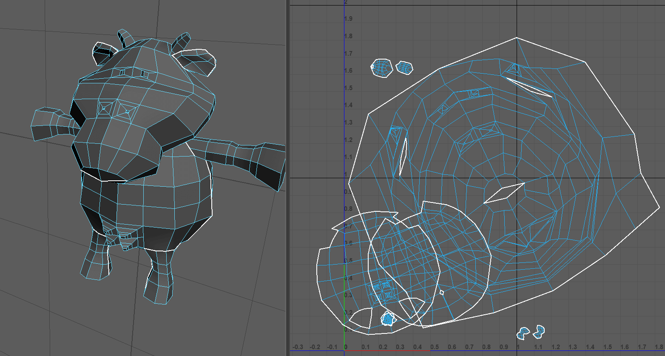The image size is (665, 356).
Task: Click the "2" label atop the V axis
Action: (x=346, y=2)
